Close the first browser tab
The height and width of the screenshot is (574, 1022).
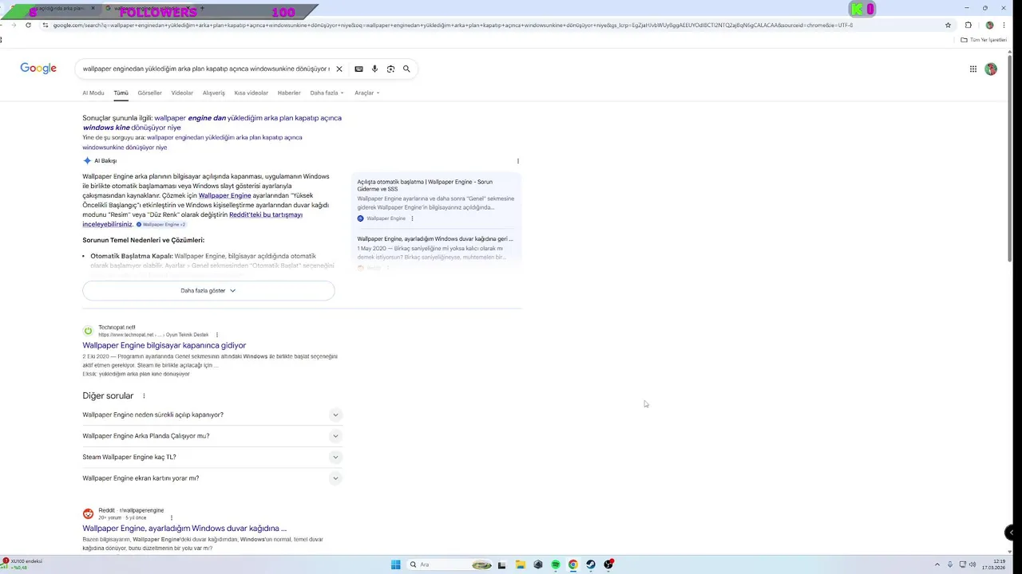[x=93, y=8]
